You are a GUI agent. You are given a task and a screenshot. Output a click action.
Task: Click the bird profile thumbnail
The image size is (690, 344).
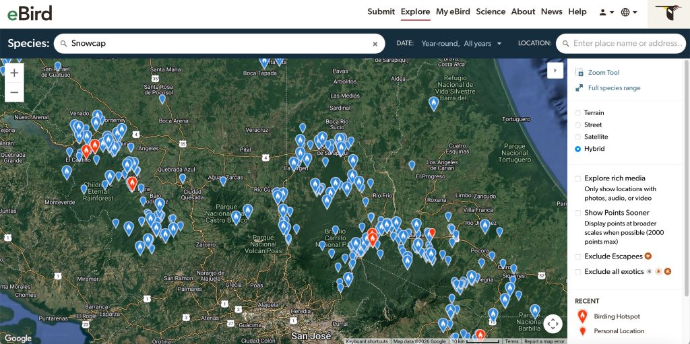[668, 14]
